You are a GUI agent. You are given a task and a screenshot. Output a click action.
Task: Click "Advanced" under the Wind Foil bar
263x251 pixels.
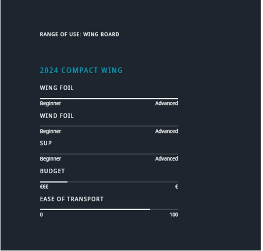click(x=167, y=131)
